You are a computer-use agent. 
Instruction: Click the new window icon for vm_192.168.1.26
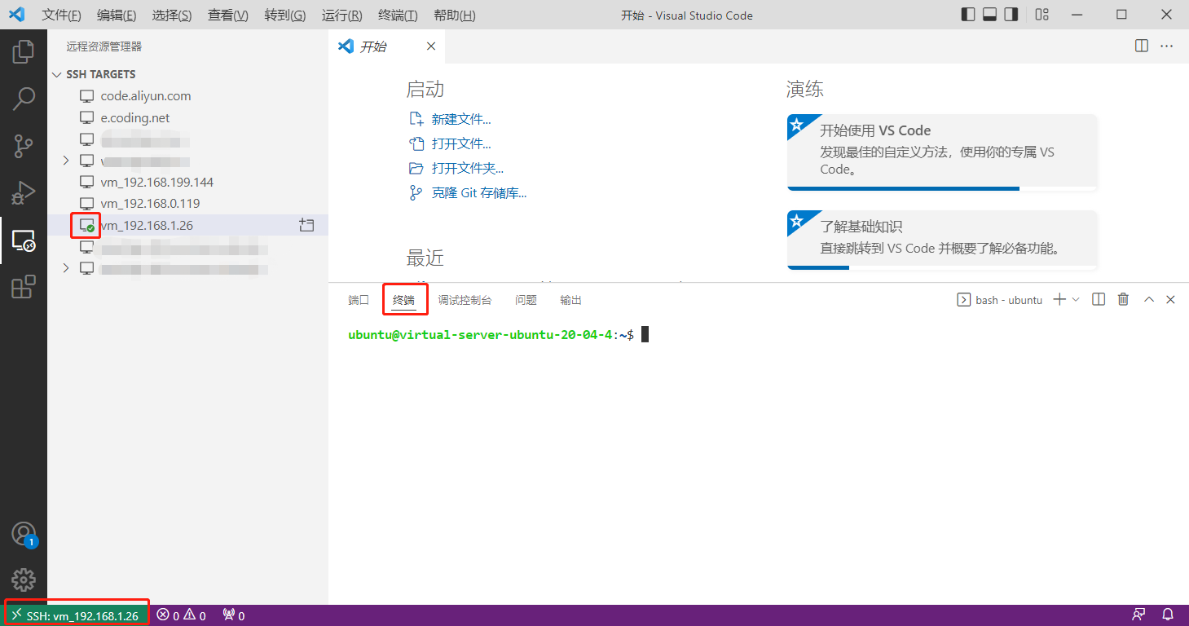point(306,225)
